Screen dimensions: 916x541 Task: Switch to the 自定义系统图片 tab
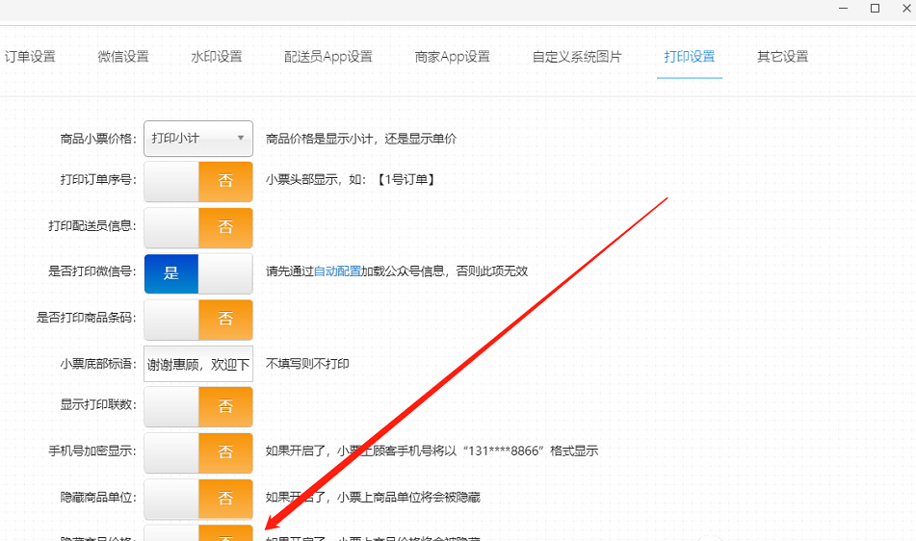click(577, 57)
